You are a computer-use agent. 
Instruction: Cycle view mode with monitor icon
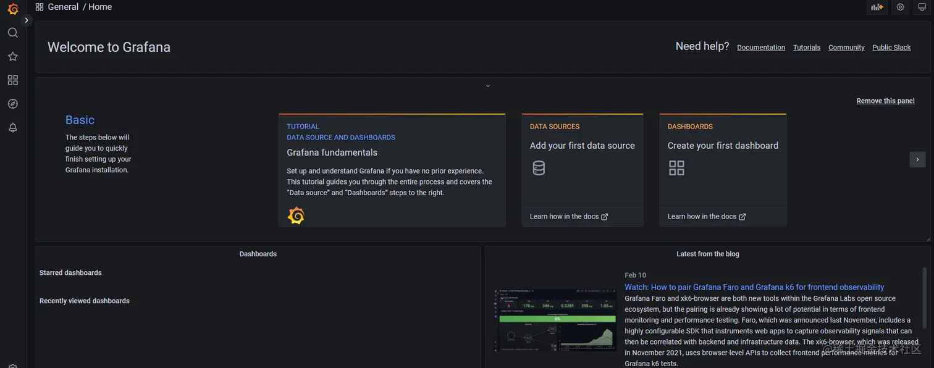[922, 7]
